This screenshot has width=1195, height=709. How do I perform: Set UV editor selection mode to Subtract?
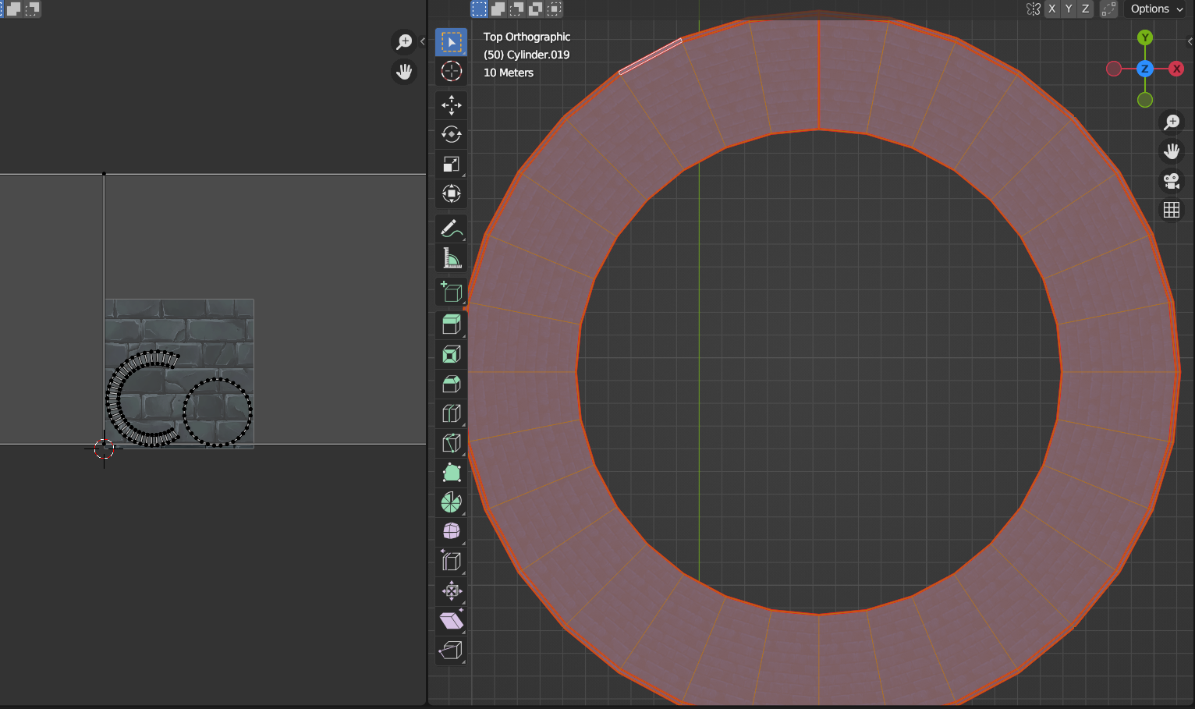pyautogui.click(x=32, y=9)
